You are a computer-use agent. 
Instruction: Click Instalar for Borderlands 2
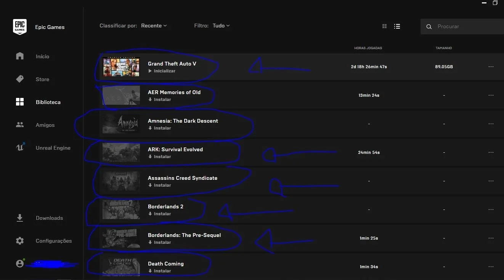coord(159,214)
